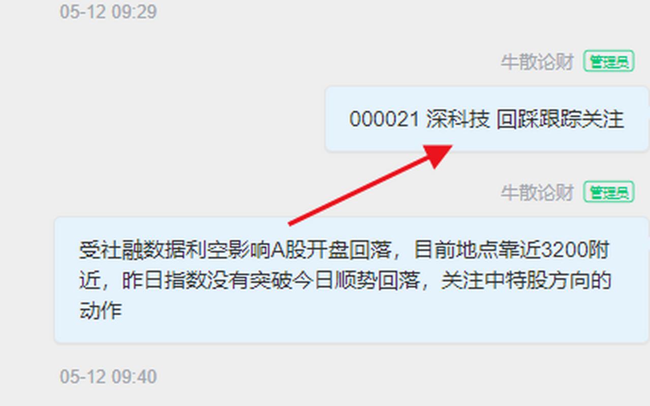Select the message starting with 受社融数据利空
This screenshot has height=406, width=650.
[351, 280]
